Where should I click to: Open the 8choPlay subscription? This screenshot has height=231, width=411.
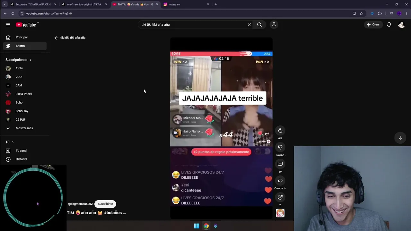[x=25, y=111]
